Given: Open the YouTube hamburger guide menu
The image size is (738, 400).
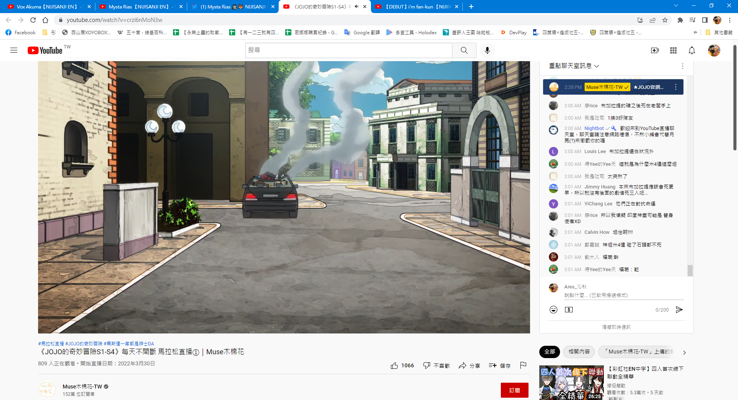Looking at the screenshot, I should [14, 50].
